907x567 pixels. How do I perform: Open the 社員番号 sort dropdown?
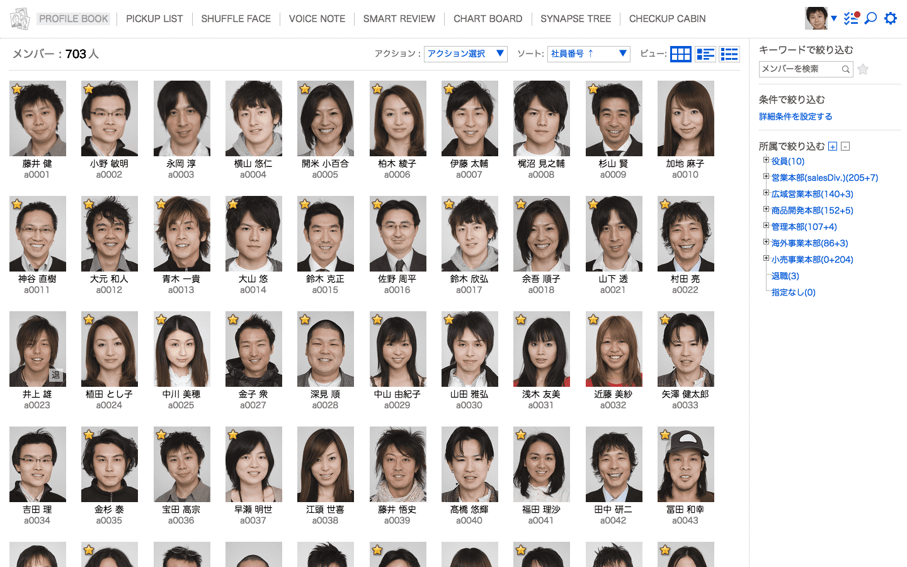tap(589, 54)
